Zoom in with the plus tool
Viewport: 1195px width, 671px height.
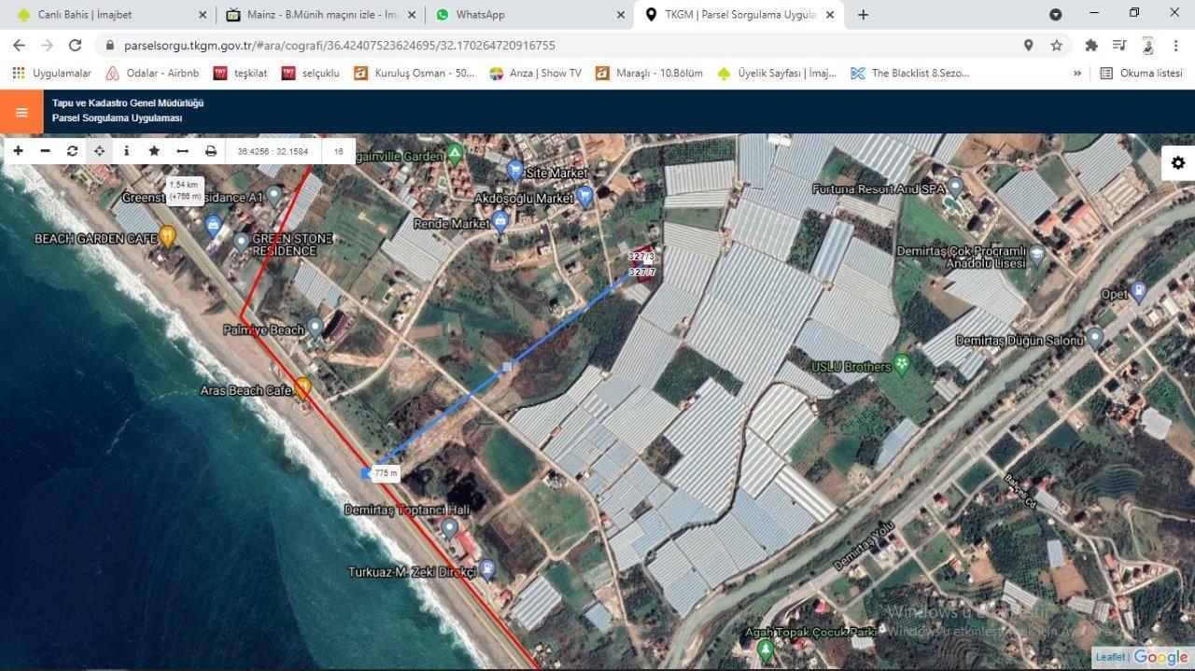18,150
